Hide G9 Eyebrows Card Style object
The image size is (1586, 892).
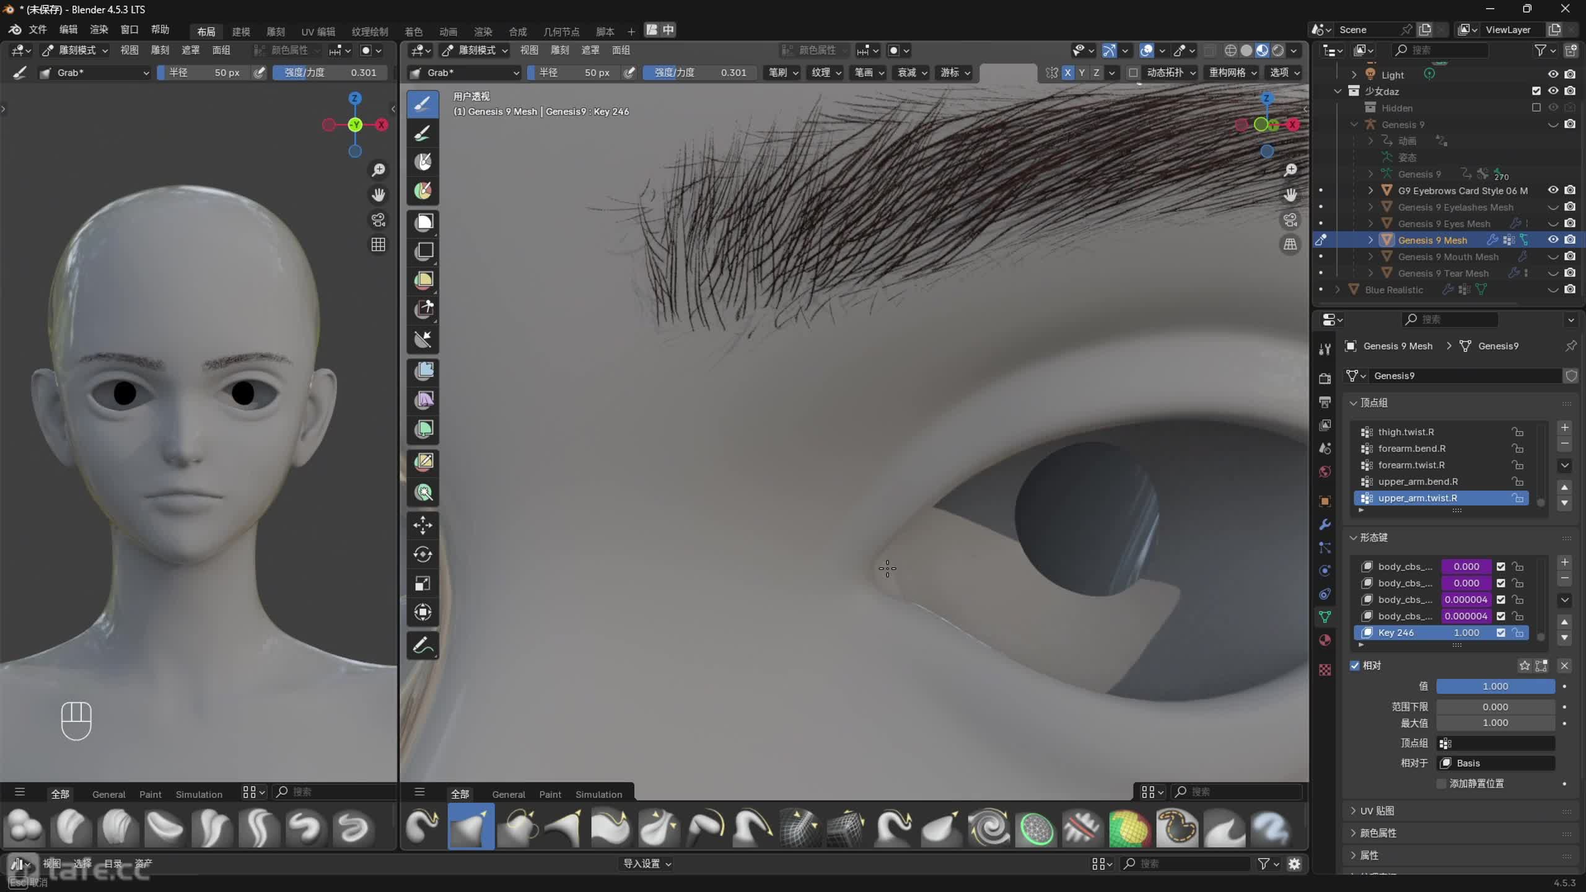(x=1553, y=190)
